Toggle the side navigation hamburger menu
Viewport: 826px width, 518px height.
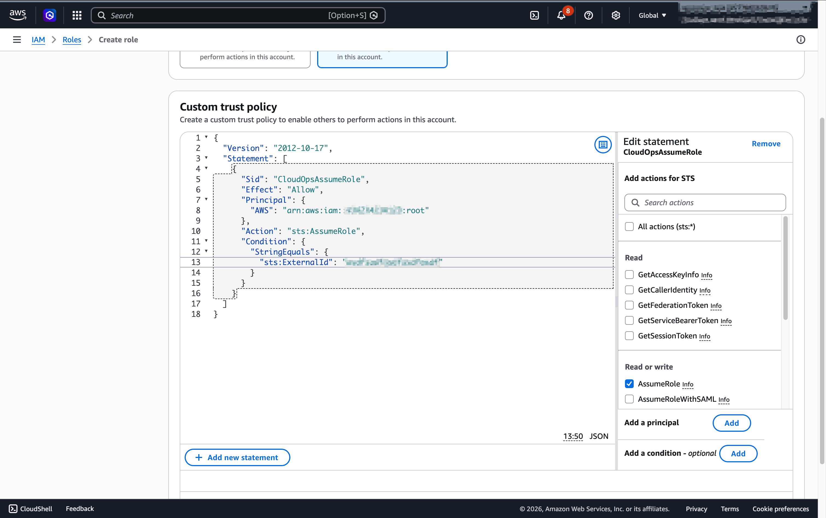click(17, 40)
